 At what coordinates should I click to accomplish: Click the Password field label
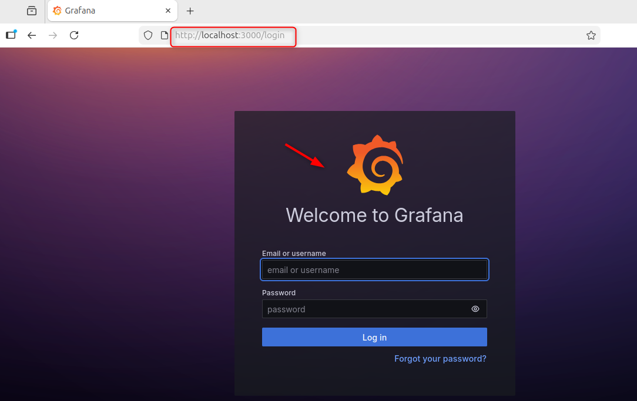(x=279, y=292)
